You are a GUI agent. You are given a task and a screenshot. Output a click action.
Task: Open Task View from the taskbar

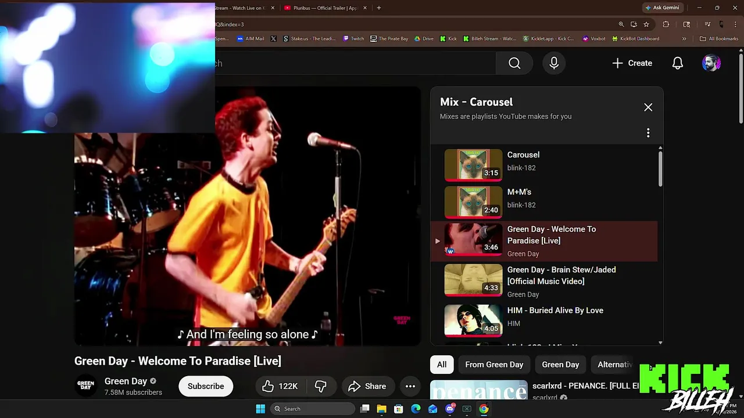(x=364, y=409)
